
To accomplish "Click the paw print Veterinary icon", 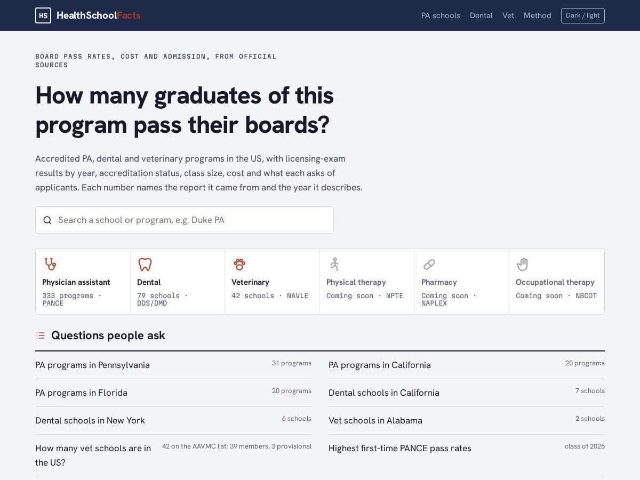I will [239, 264].
